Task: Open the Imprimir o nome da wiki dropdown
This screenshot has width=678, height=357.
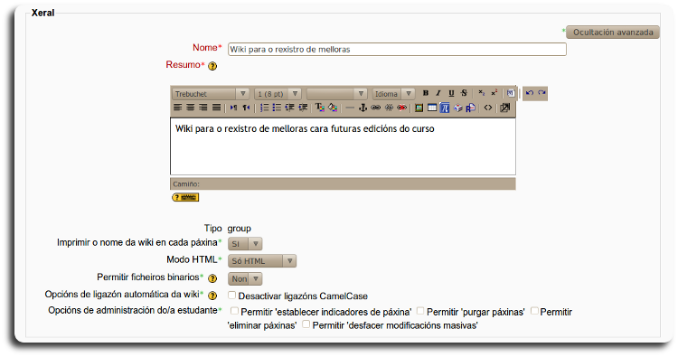Action: (x=245, y=244)
